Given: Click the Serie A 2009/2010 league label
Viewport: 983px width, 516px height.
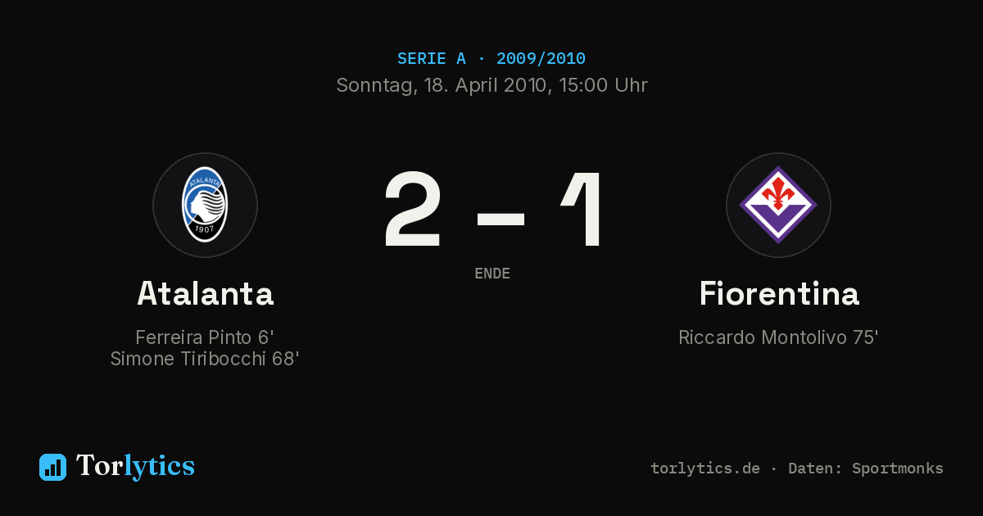Looking at the screenshot, I should (491, 59).
